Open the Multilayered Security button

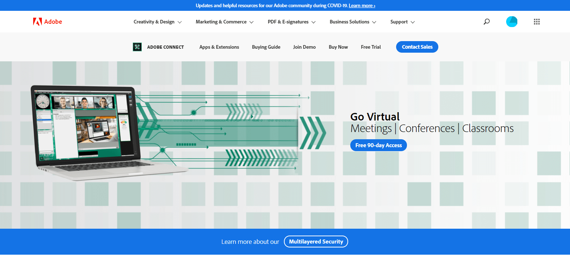click(316, 242)
